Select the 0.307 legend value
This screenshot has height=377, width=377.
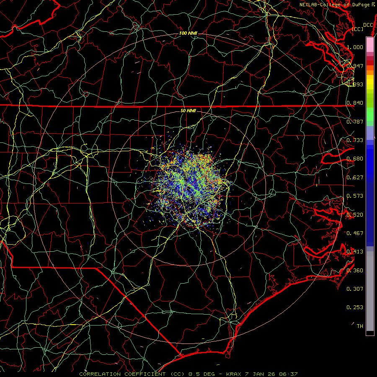355,289
